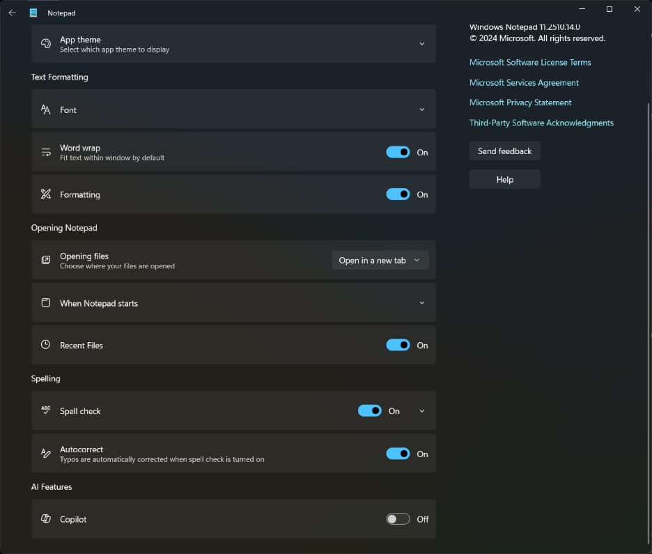Screen dimensions: 652x554
Task: Click the Copilot icon
Action: 46,518
